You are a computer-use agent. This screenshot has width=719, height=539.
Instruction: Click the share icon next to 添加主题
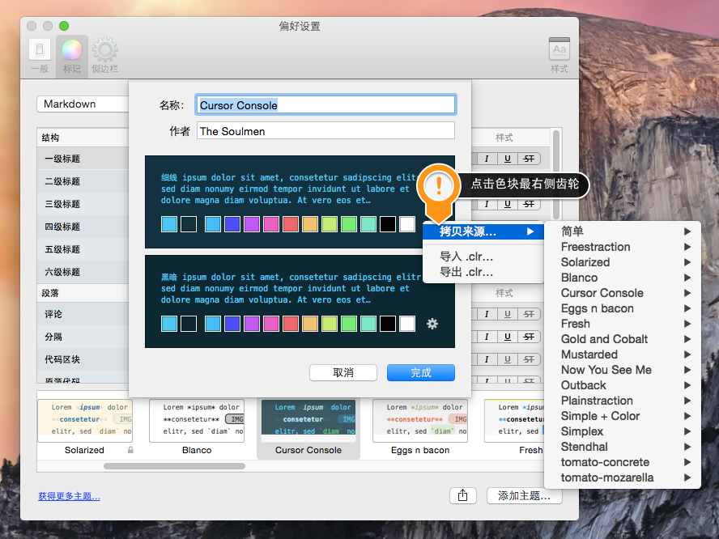(x=462, y=495)
